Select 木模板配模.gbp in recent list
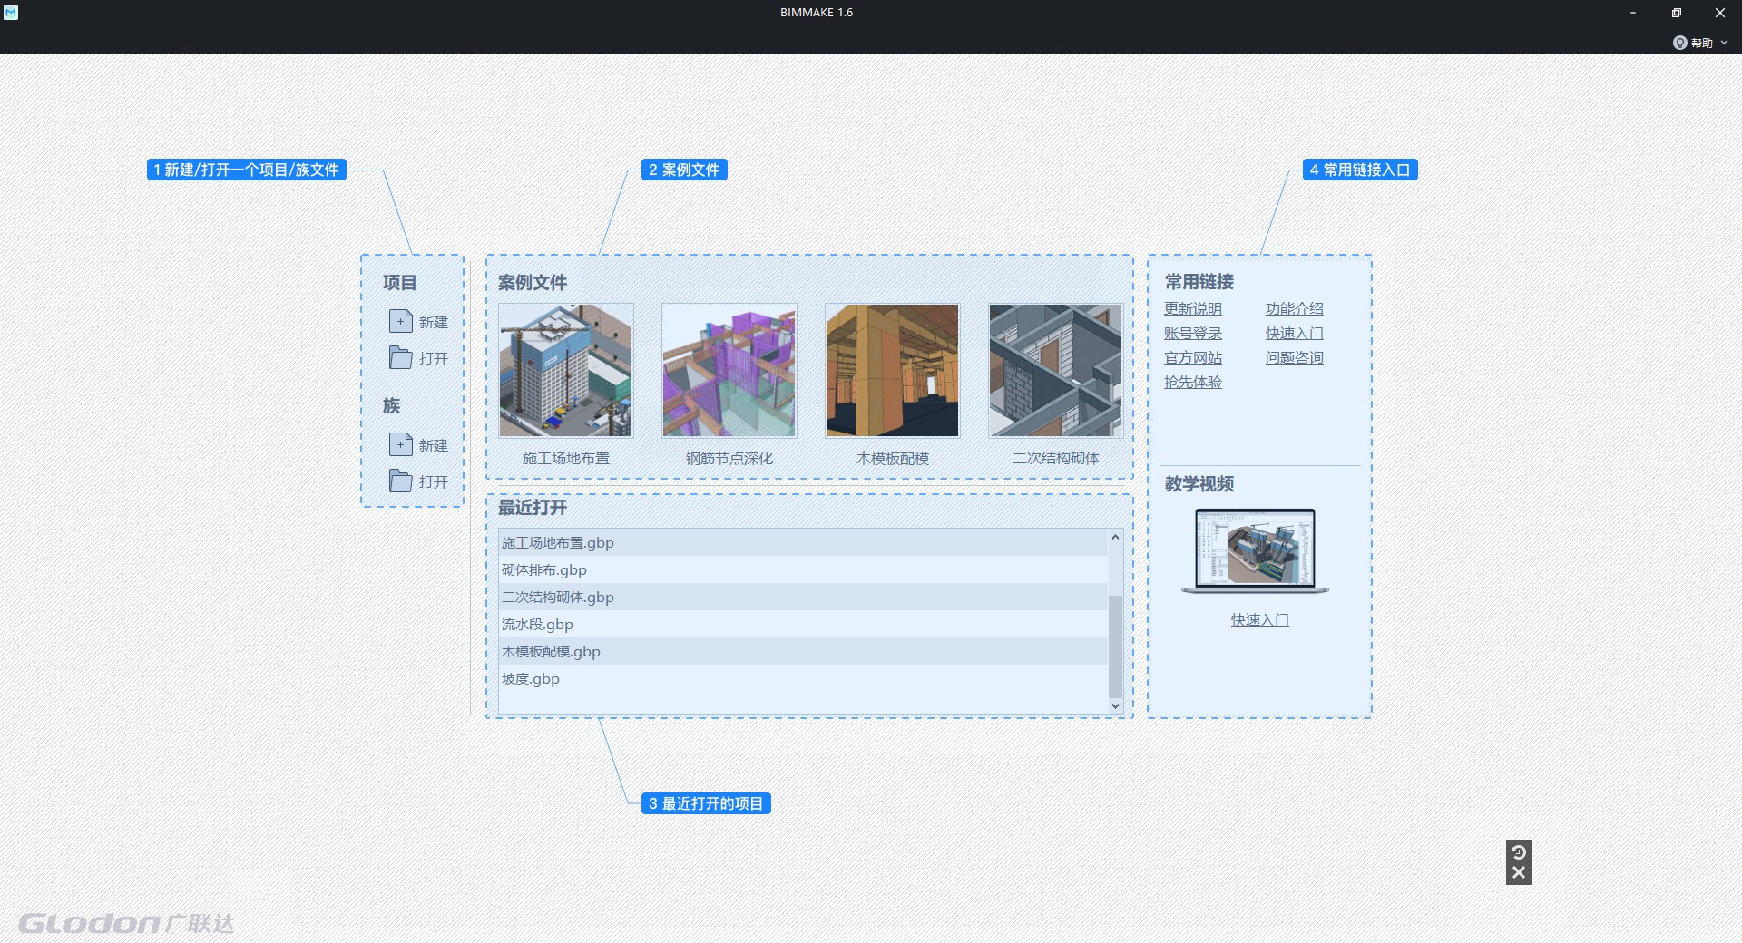 tap(803, 651)
